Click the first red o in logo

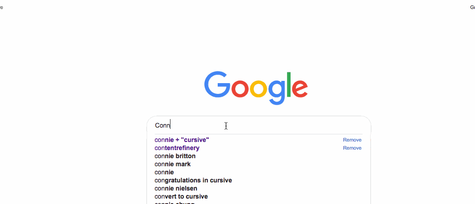[241, 89]
